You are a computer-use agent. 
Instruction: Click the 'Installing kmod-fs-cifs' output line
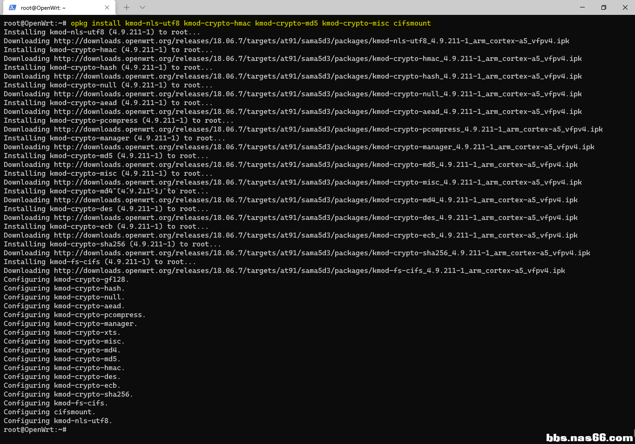click(100, 262)
